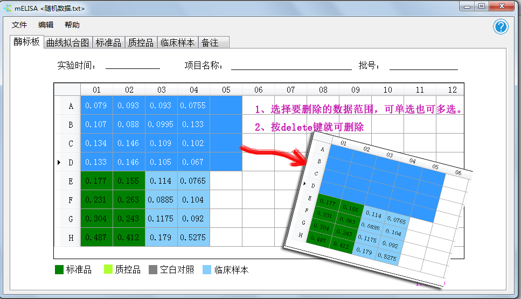Close the mELISA window
Image resolution: width=521 pixels, height=299 pixels.
click(x=502, y=6)
